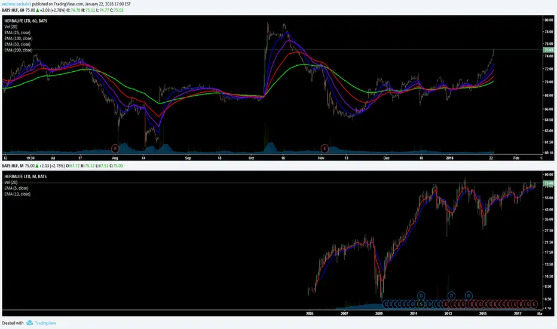Click the 2018 label on hourly time axis
Image resolution: width=557 pixels, height=329 pixels.
[449, 158]
